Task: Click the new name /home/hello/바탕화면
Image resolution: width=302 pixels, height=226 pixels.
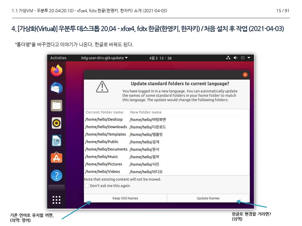Action: [148, 120]
